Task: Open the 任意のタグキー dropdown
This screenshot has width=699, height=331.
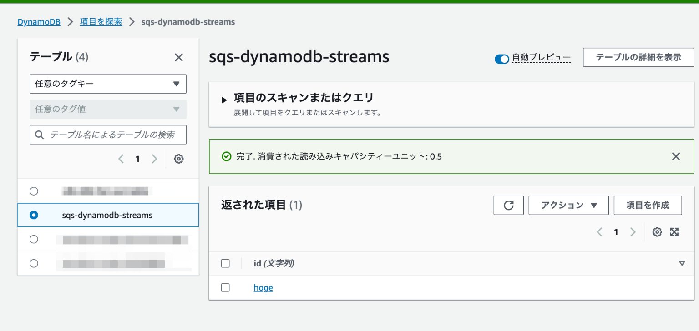Action: coord(108,84)
